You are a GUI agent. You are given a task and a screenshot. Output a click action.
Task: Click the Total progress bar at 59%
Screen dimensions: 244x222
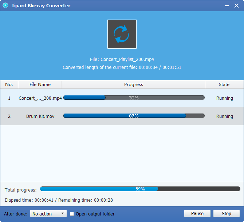140,189
